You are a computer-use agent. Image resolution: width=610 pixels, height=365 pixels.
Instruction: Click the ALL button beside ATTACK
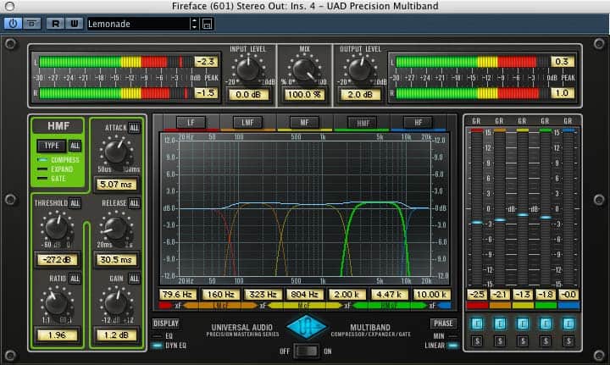click(134, 128)
